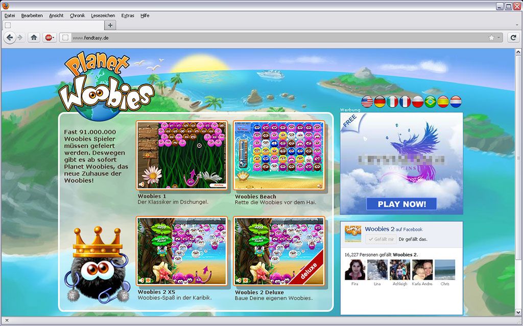
Task: Click the vertical scrollbar thumb
Action: pos(518,158)
